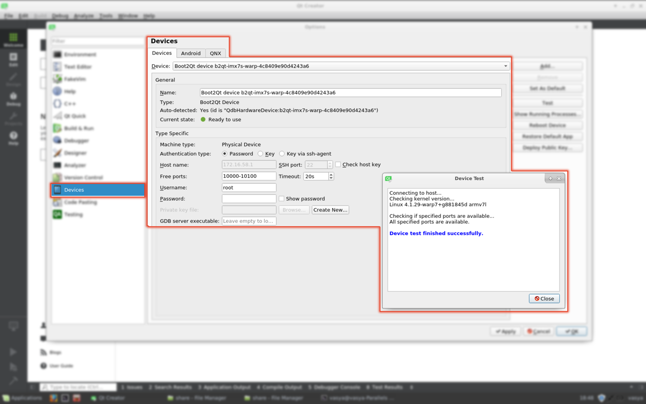Select the Environment options category

(98, 54)
